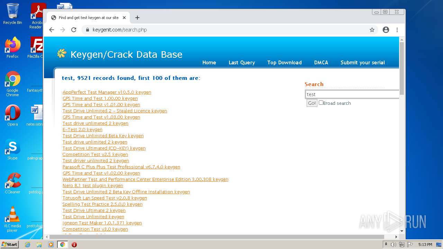Click the search field containing 'test'

(x=352, y=94)
